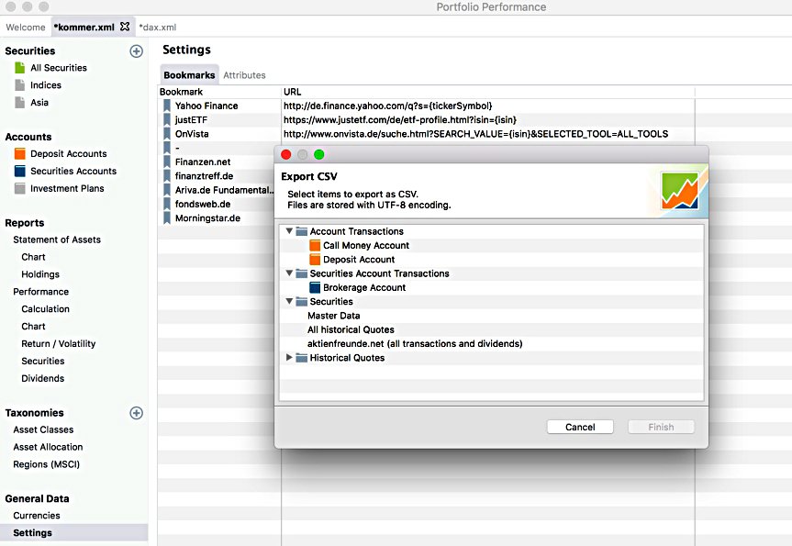792x546 pixels.
Task: Select finanztreff.de bookmark icon
Action: point(167,176)
